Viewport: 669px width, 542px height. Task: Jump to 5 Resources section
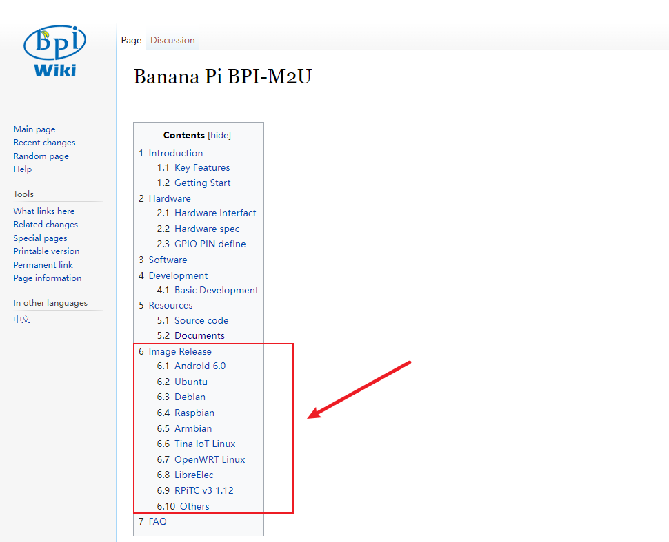pos(166,306)
